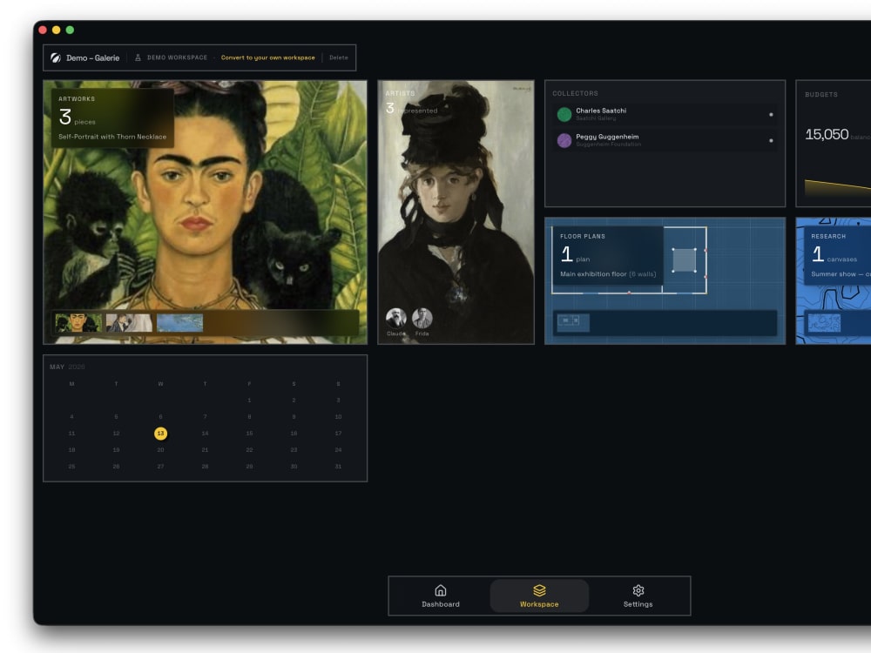Switch to the Dashboard tab
871x653 pixels.
tap(441, 596)
